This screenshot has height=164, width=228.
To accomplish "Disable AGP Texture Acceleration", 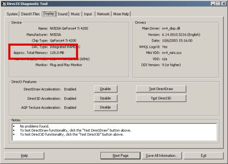I will [105, 107].
